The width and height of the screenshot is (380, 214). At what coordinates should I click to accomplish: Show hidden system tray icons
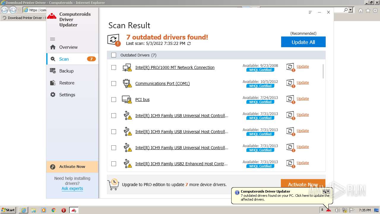point(322,210)
